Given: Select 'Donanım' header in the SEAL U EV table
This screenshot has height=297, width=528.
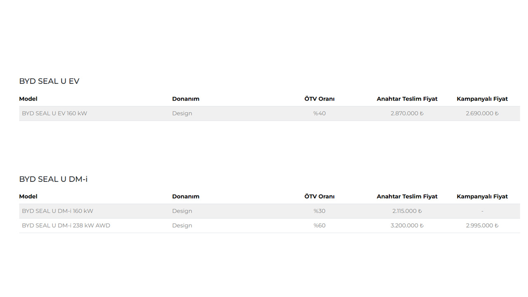Looking at the screenshot, I should point(186,99).
